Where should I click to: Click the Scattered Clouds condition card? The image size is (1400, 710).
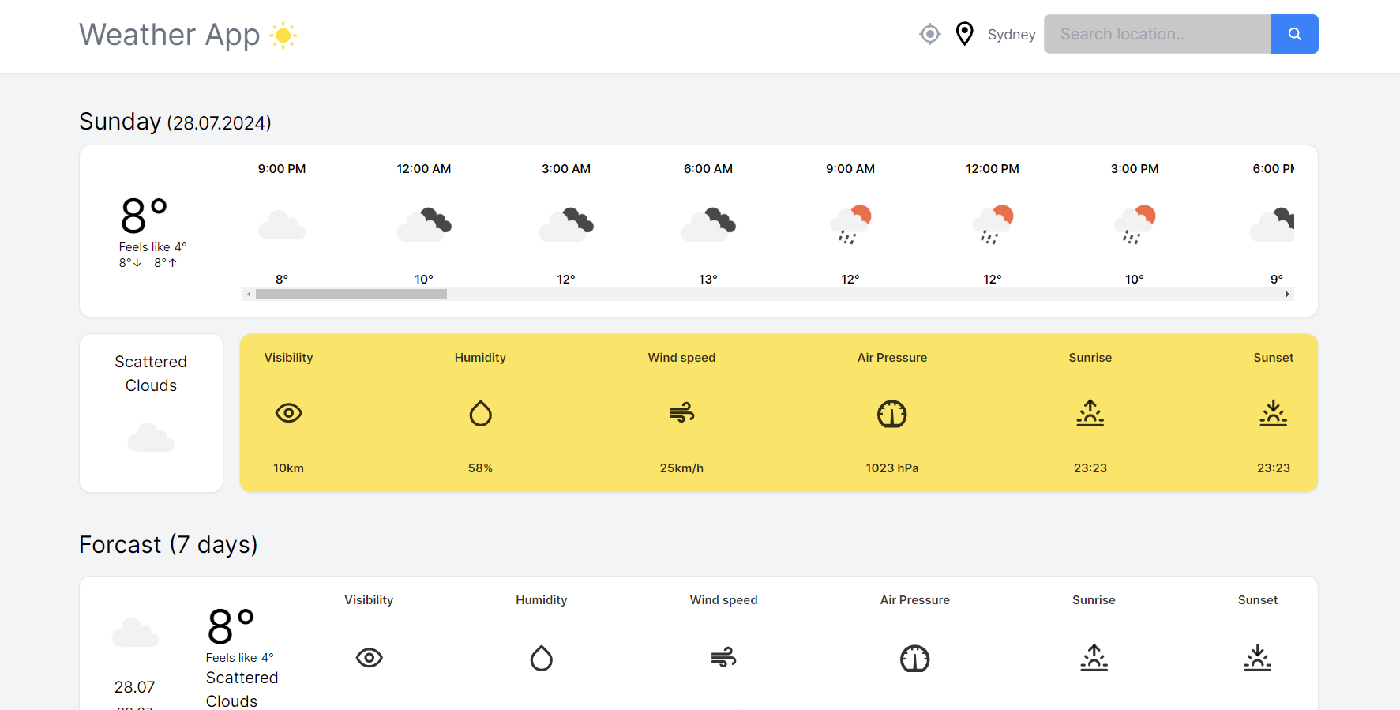(x=151, y=412)
